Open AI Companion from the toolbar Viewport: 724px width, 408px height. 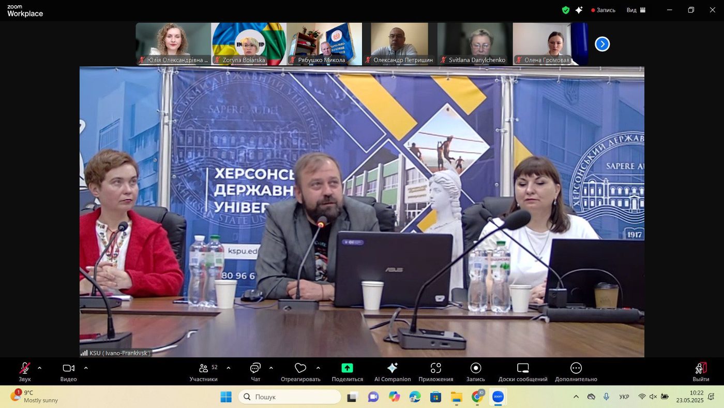click(393, 372)
